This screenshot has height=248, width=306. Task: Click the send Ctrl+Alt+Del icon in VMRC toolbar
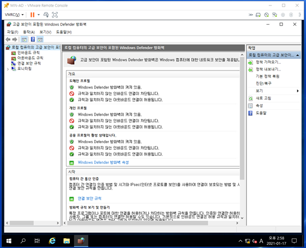(x=46, y=15)
